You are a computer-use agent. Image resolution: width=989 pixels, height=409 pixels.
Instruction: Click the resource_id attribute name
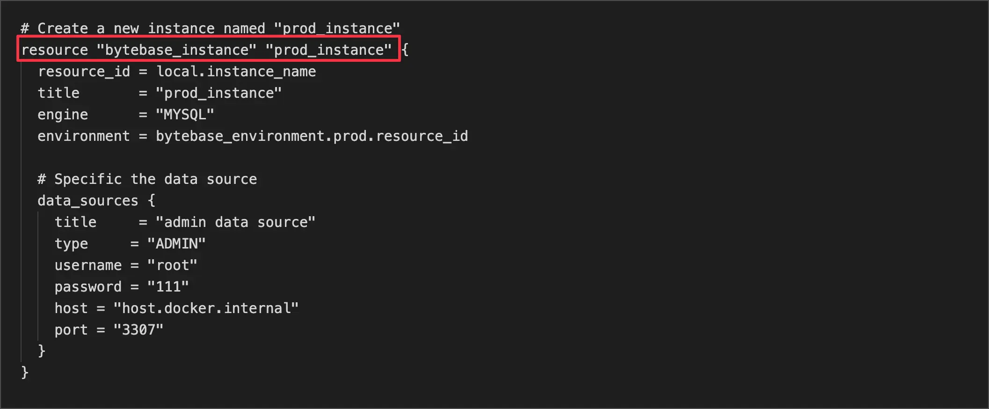tap(84, 72)
